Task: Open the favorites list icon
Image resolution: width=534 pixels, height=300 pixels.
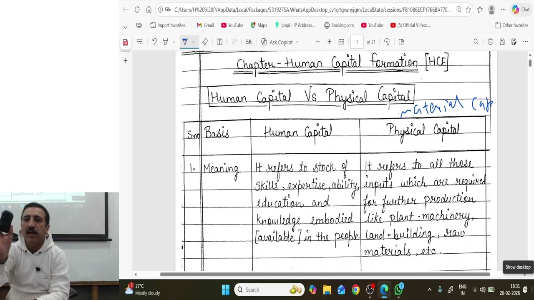Action: [x=480, y=10]
